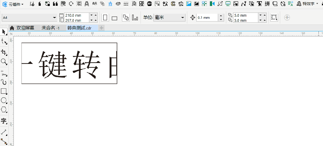Viewport: 323px width, 146px height.
Task: Select the Shape node-editing tool
Action: click(4, 42)
